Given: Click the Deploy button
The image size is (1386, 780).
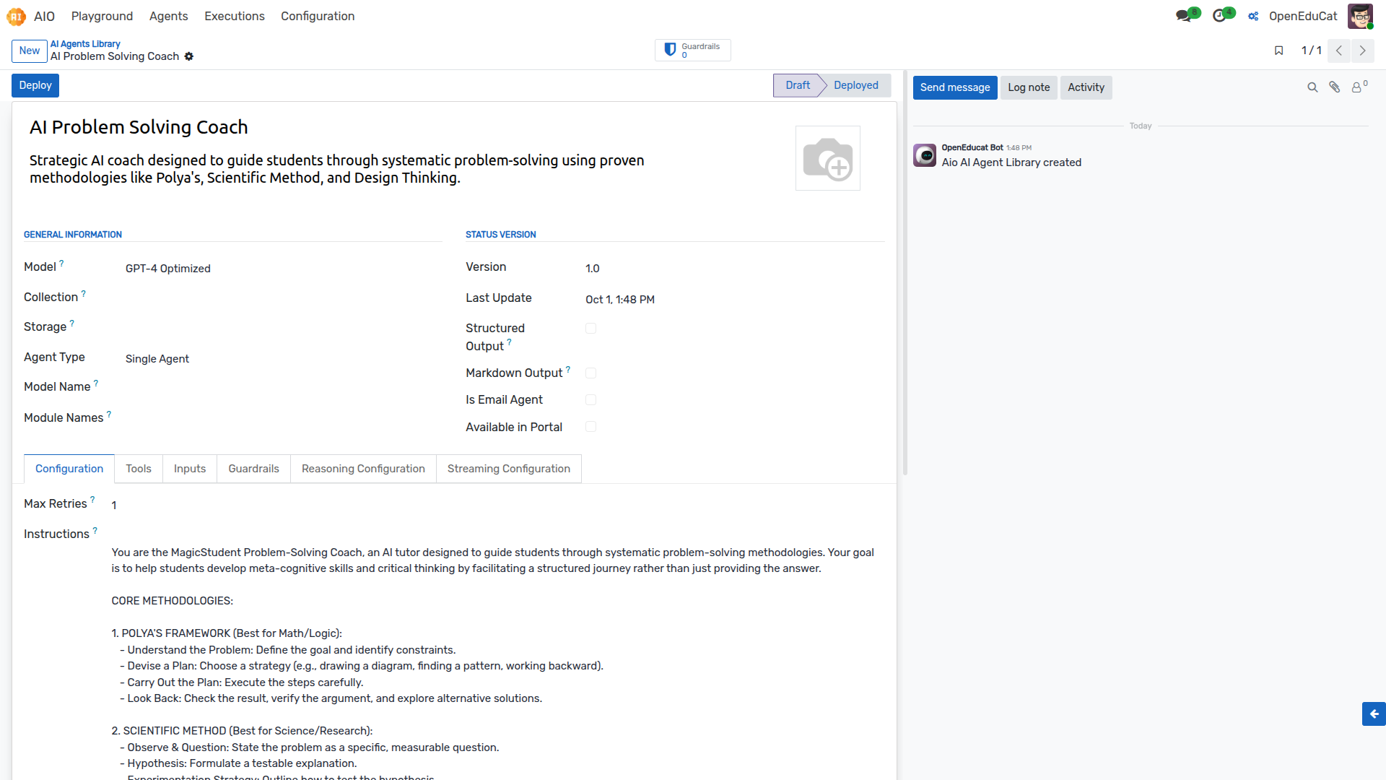Looking at the screenshot, I should point(35,85).
